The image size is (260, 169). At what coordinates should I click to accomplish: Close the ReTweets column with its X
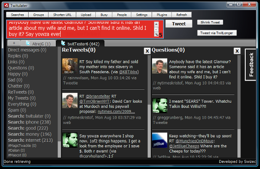point(147,51)
